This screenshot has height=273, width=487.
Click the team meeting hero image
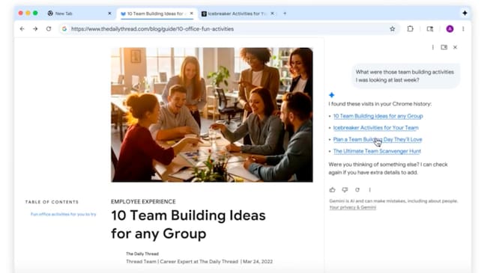coord(212,114)
